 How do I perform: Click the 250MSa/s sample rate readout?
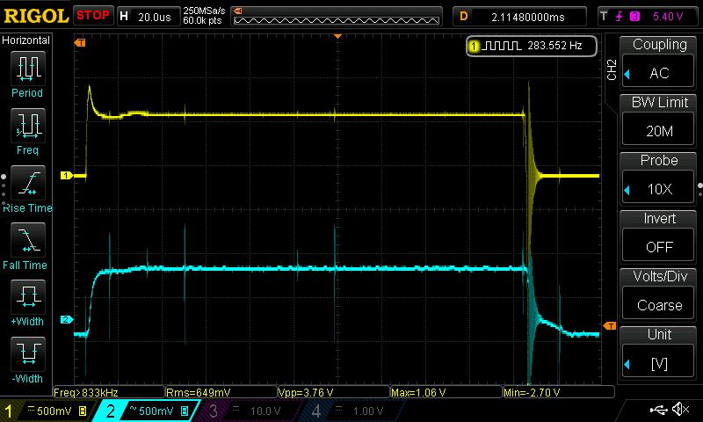point(204,11)
